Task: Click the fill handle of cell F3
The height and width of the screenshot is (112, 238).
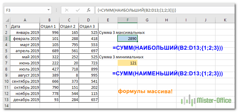Action: (x=137, y=41)
